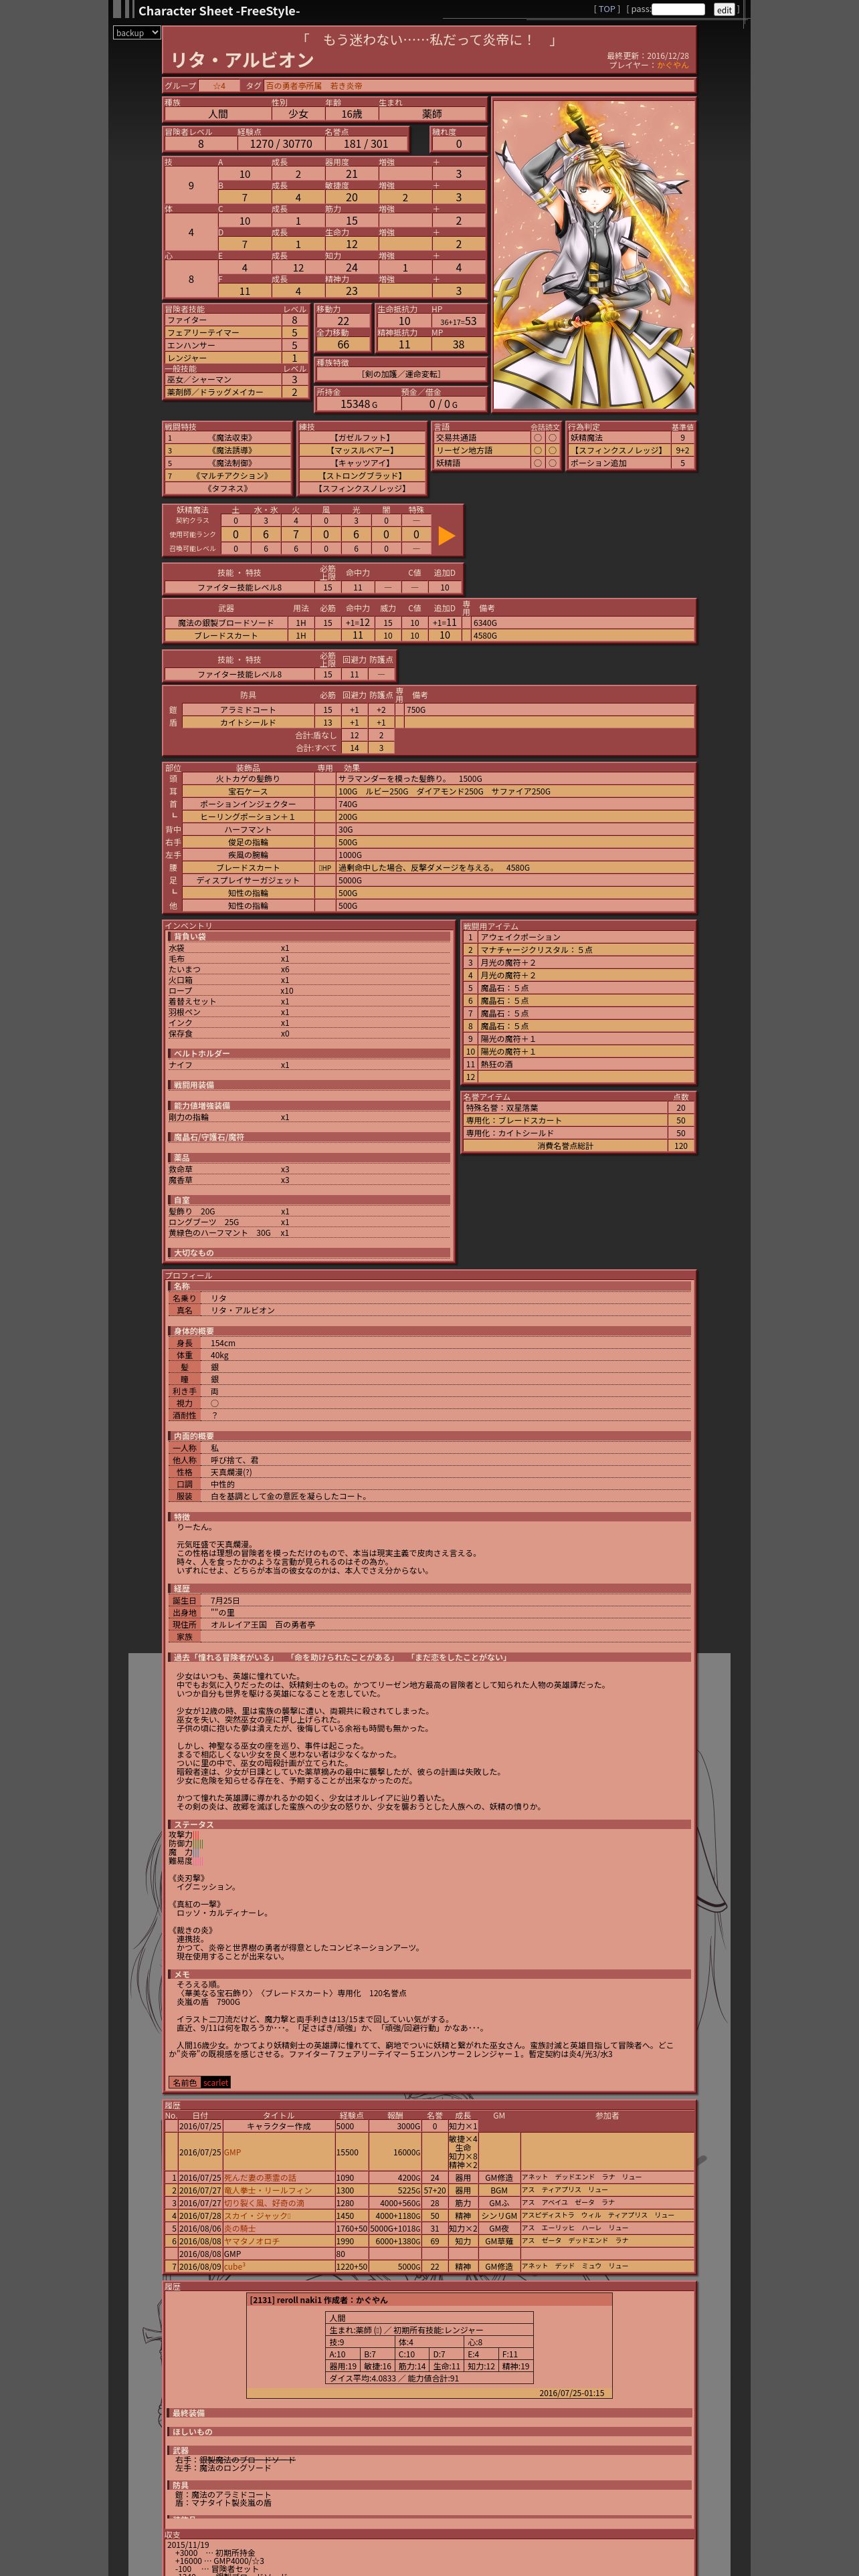The height and width of the screenshot is (2576, 859).
Task: Open history entry cube³
Action: click(x=234, y=2266)
